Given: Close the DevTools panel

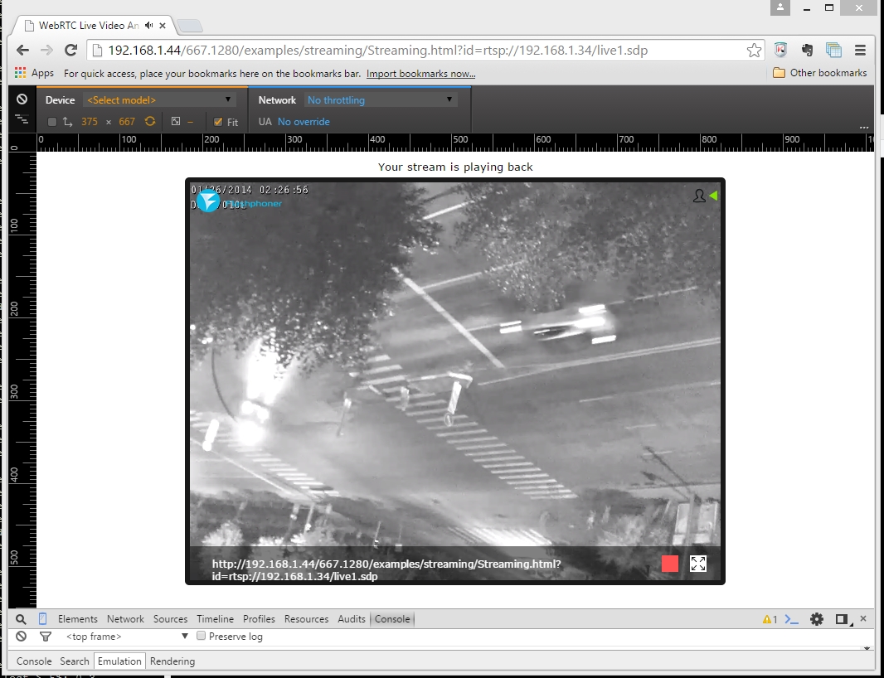Looking at the screenshot, I should (863, 619).
